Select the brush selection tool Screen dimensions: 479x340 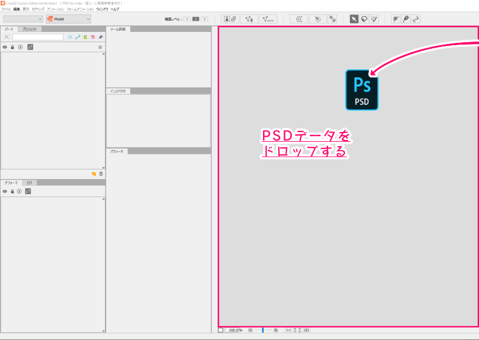[x=374, y=19]
